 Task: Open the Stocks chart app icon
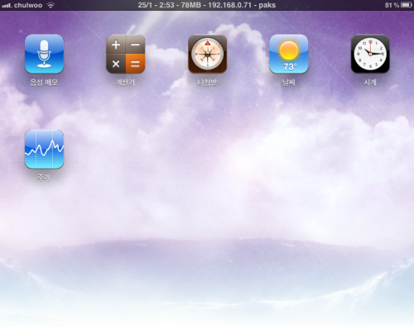click(44, 149)
